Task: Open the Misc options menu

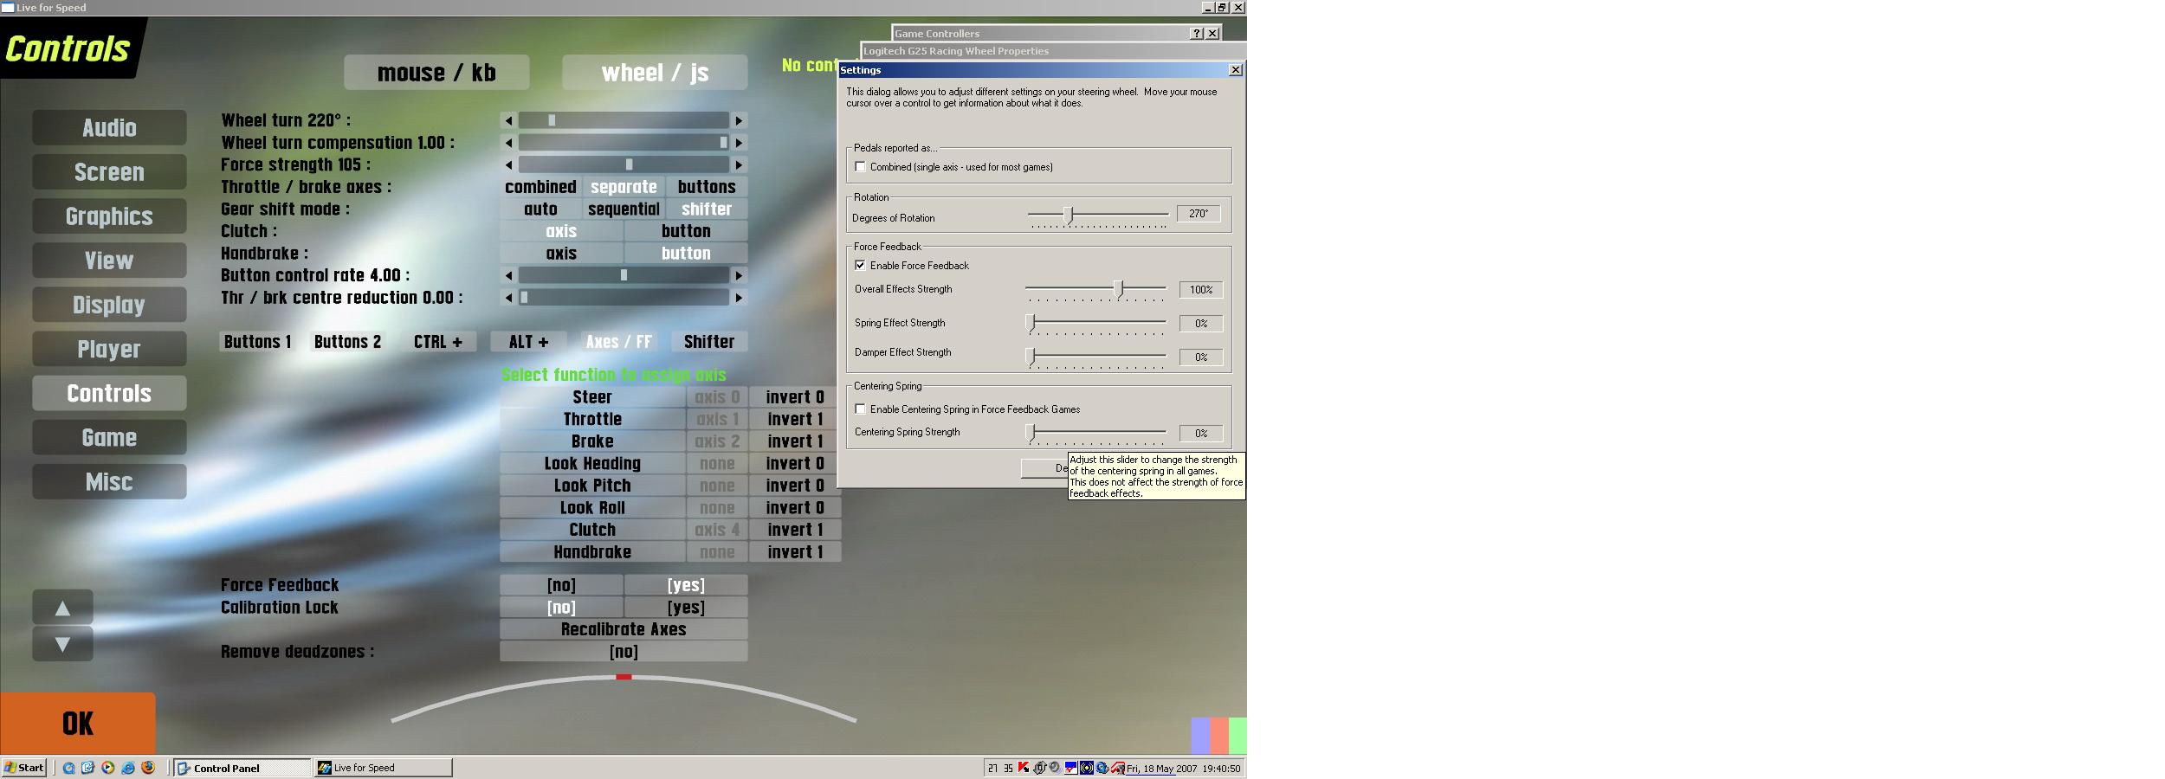Action: pyautogui.click(x=109, y=482)
